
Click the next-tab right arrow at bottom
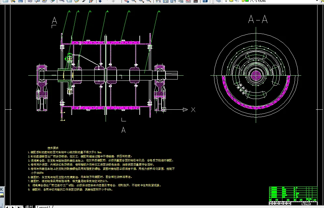13,207
